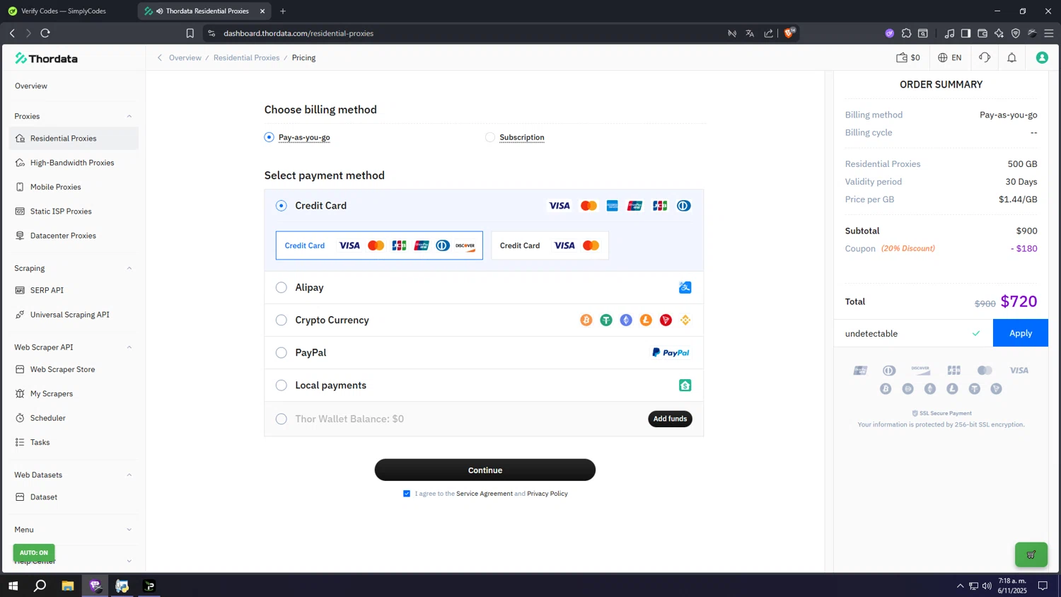Go to Overview breadcrumb

[185, 58]
